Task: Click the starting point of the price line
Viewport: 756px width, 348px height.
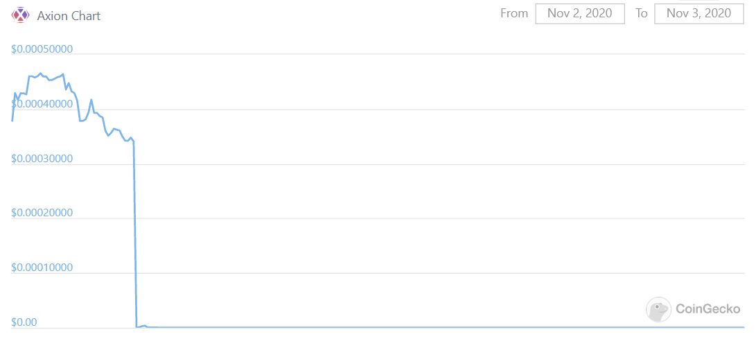Action: (x=12, y=121)
